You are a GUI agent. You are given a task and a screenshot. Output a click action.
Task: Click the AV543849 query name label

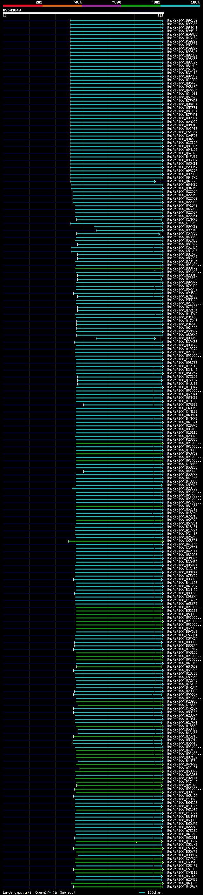pos(12,10)
